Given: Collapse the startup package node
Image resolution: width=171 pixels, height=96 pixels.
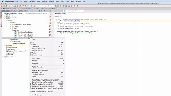Looking at the screenshot, I should tap(11, 30).
